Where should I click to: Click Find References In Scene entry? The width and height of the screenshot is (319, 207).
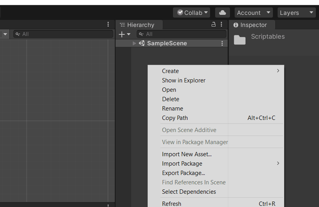(x=216, y=182)
